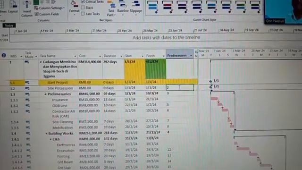Screen dimensions: 302x170
Task: Click the Insert Column ribbon icon
Action: [27, 8]
